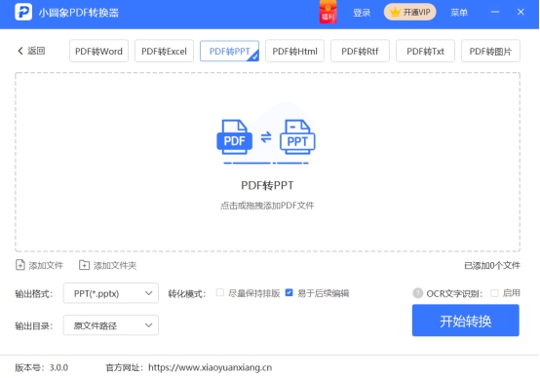Enable OCR text recognition 启用 checkbox
Viewport: 540px width, 378px height.
coord(494,293)
